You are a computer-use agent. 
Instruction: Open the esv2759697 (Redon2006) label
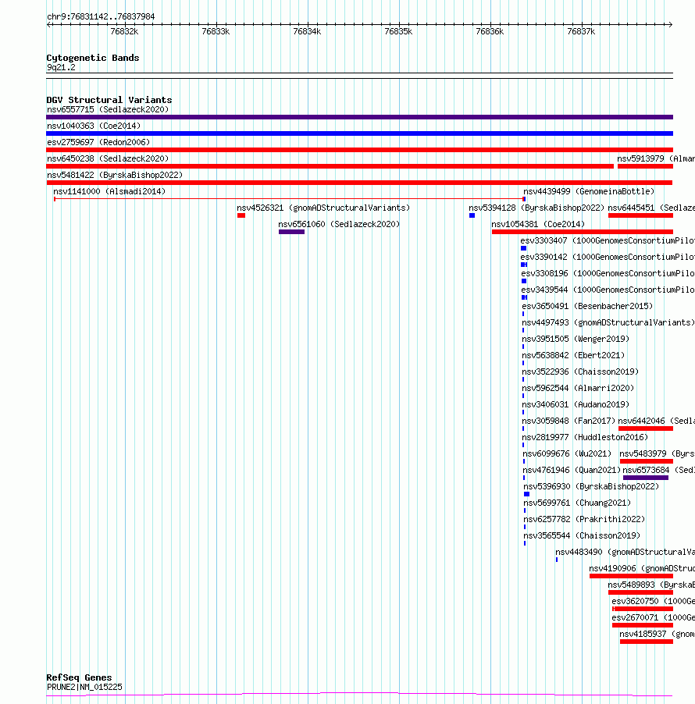(x=98, y=142)
